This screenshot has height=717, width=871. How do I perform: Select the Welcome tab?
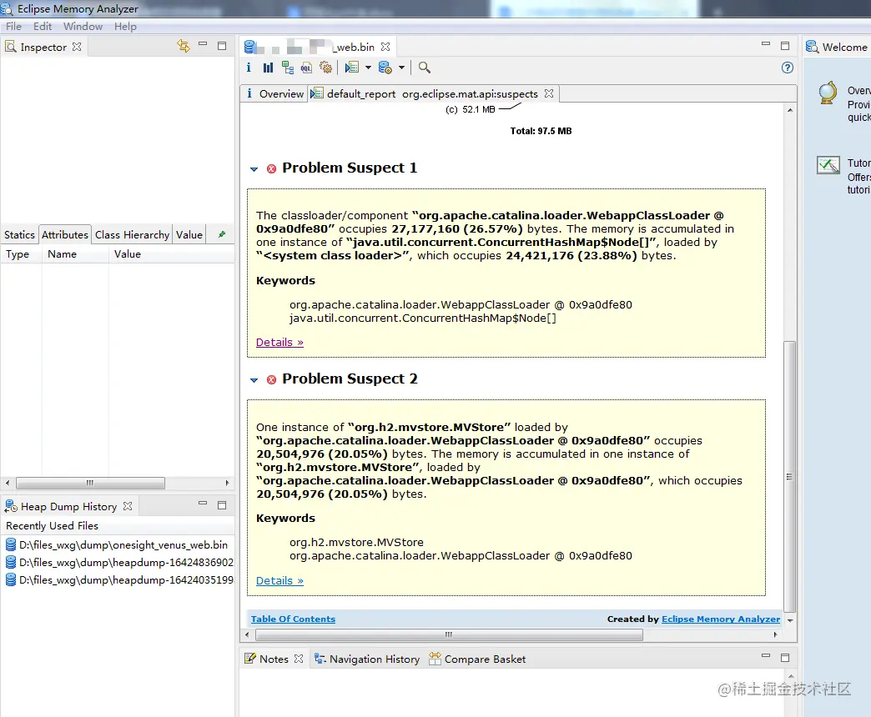(x=837, y=48)
